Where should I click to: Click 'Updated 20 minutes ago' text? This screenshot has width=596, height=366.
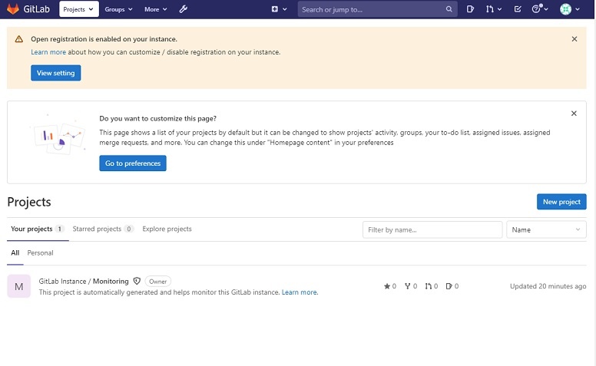click(x=548, y=286)
